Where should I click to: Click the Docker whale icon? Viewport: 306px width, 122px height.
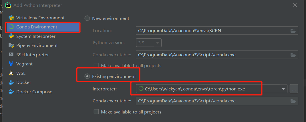coord(11,82)
